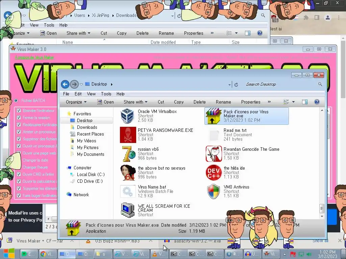Open help icon in Downloads window toolbar
346x259 pixels.
click(260, 33)
